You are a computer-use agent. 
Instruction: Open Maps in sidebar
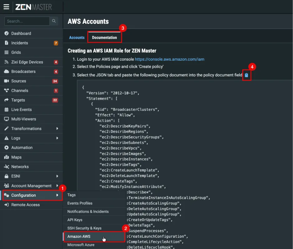[31, 157]
